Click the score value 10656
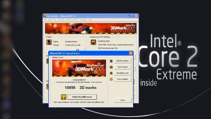Image resolution: width=211 pixels, height=119 pixels. coord(70,88)
